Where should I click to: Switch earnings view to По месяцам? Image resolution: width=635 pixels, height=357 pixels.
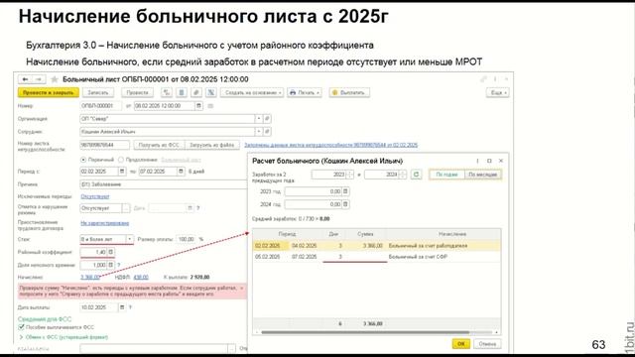pos(482,175)
